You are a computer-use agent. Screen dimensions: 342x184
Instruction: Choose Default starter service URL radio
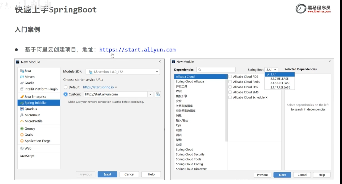pos(66,87)
